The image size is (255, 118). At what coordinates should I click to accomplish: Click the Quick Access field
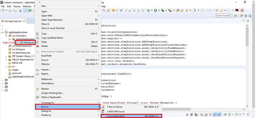coord(223,15)
